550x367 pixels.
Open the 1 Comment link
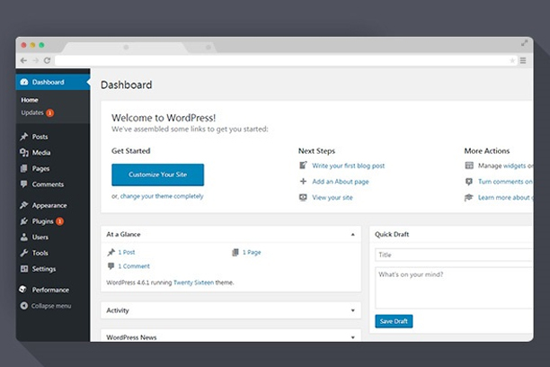click(x=134, y=266)
